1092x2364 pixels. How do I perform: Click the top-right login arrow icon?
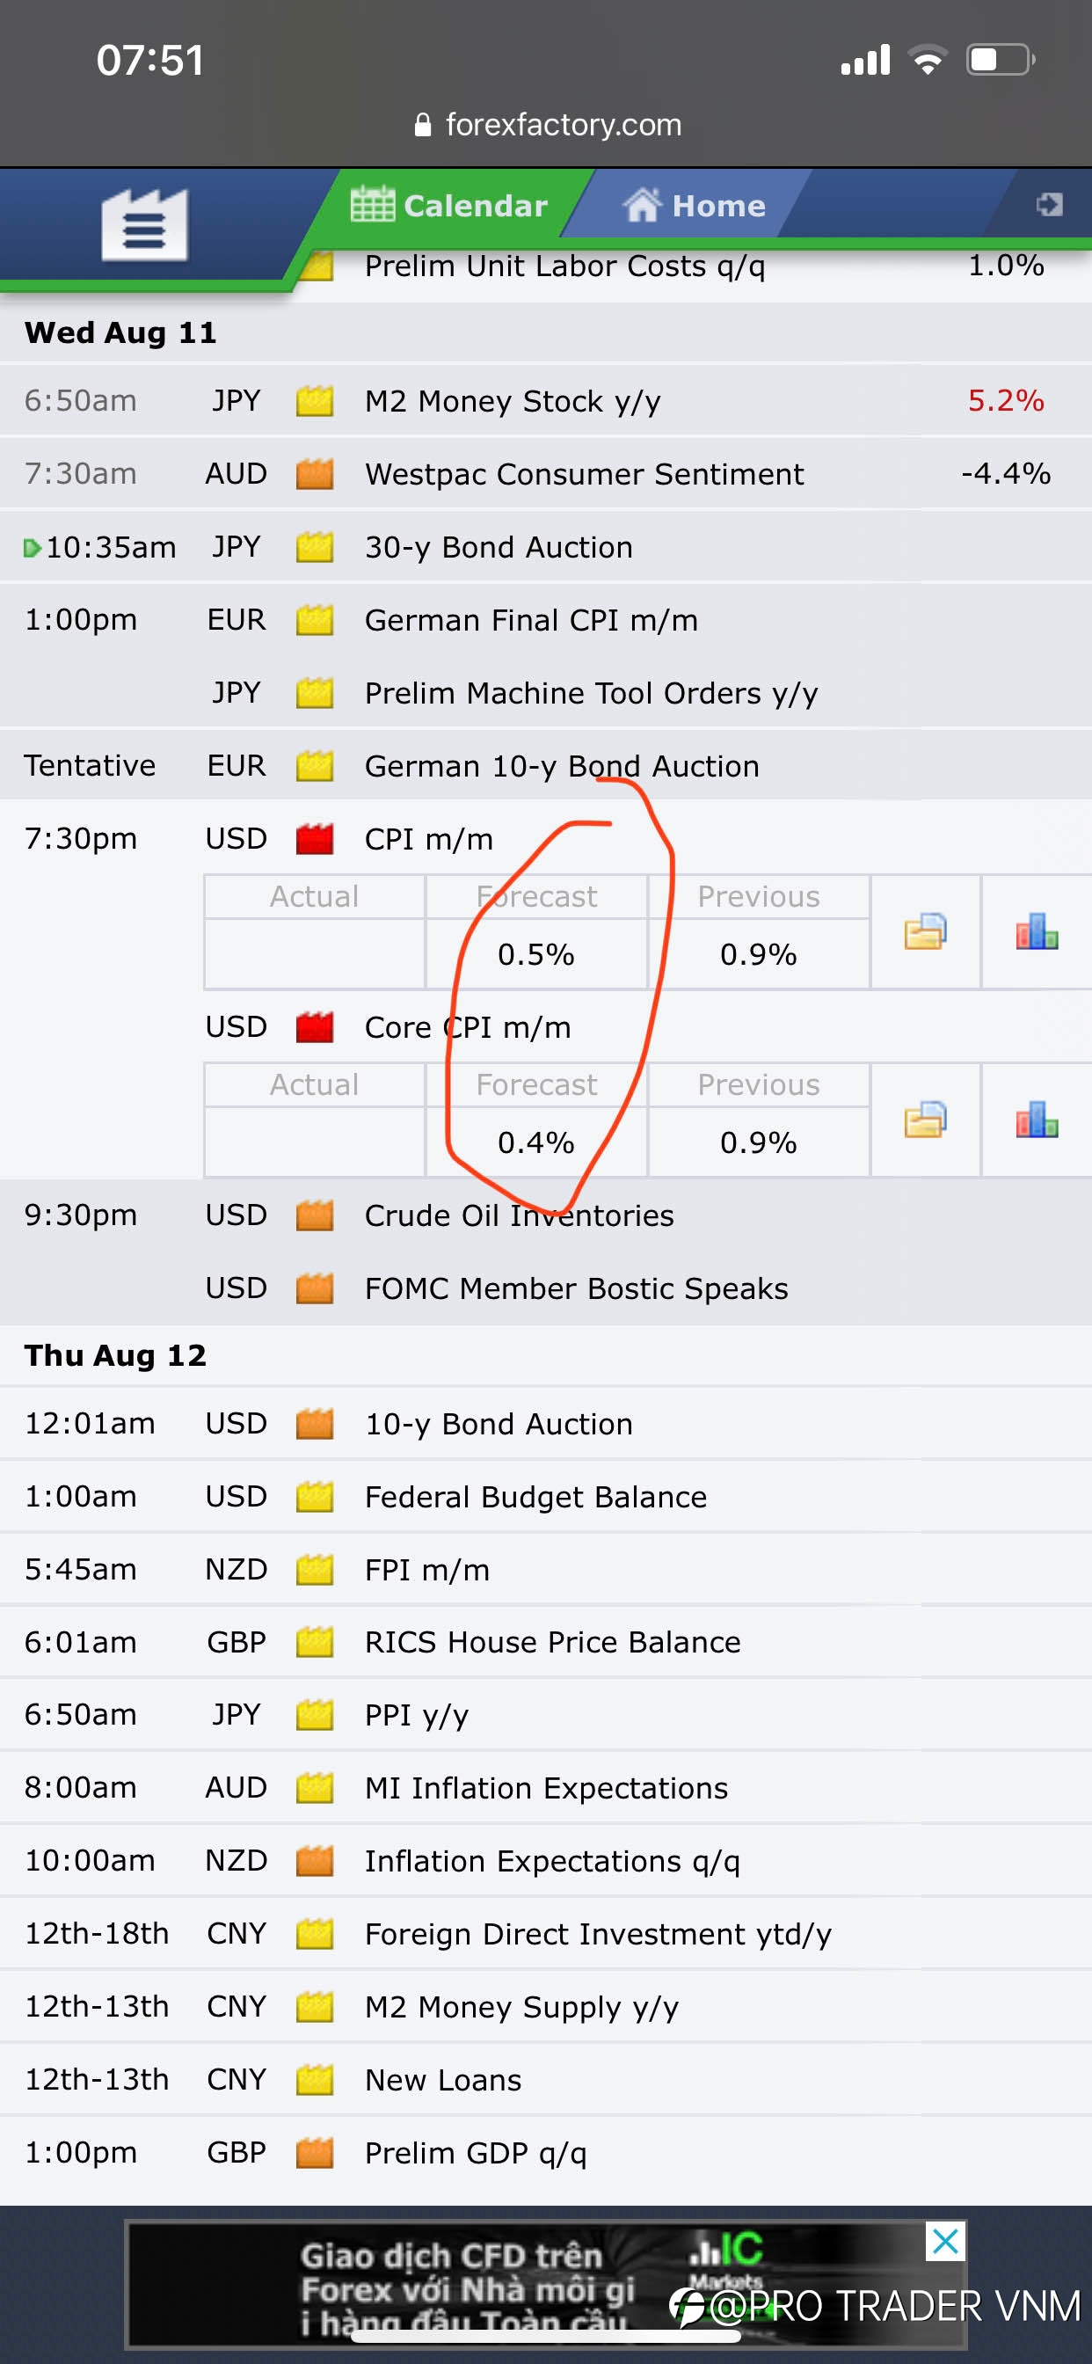click(x=1049, y=205)
